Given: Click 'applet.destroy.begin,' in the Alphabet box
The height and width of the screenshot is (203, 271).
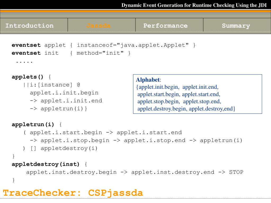Looking at the screenshot, I should coord(162,109).
